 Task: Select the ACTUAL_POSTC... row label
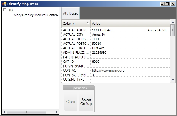pyautogui.click(x=76, y=44)
